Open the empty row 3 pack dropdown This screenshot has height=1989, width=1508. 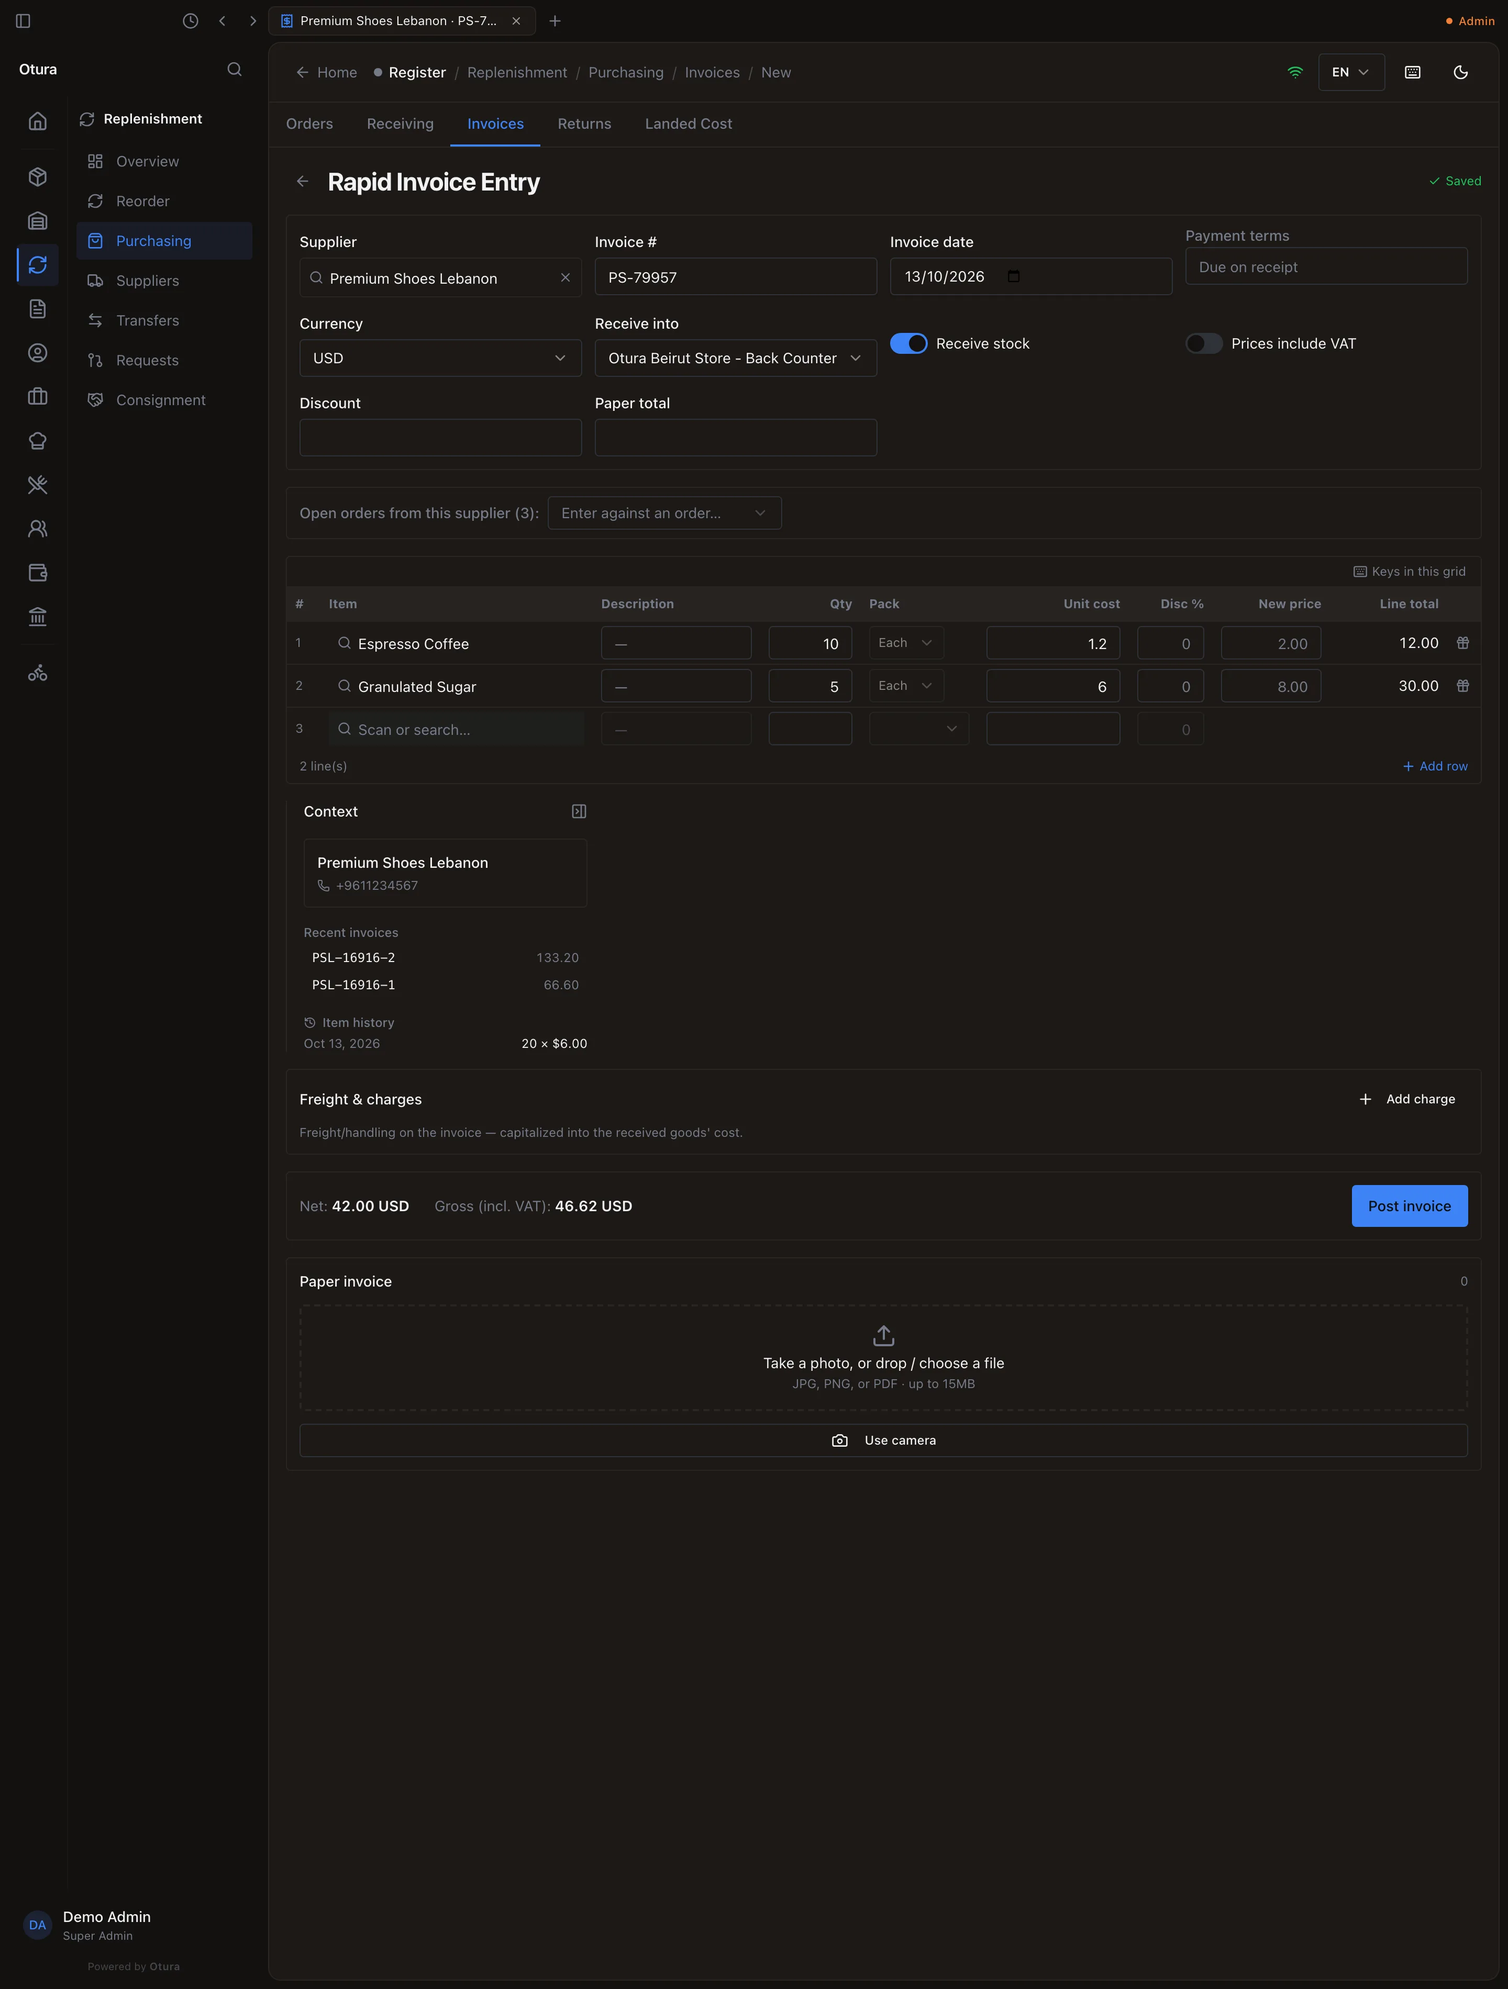[x=918, y=729]
